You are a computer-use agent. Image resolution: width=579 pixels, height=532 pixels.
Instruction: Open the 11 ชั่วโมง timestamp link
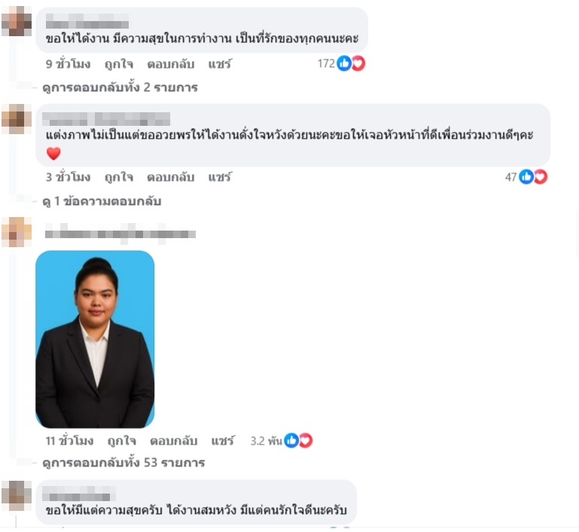(69, 441)
